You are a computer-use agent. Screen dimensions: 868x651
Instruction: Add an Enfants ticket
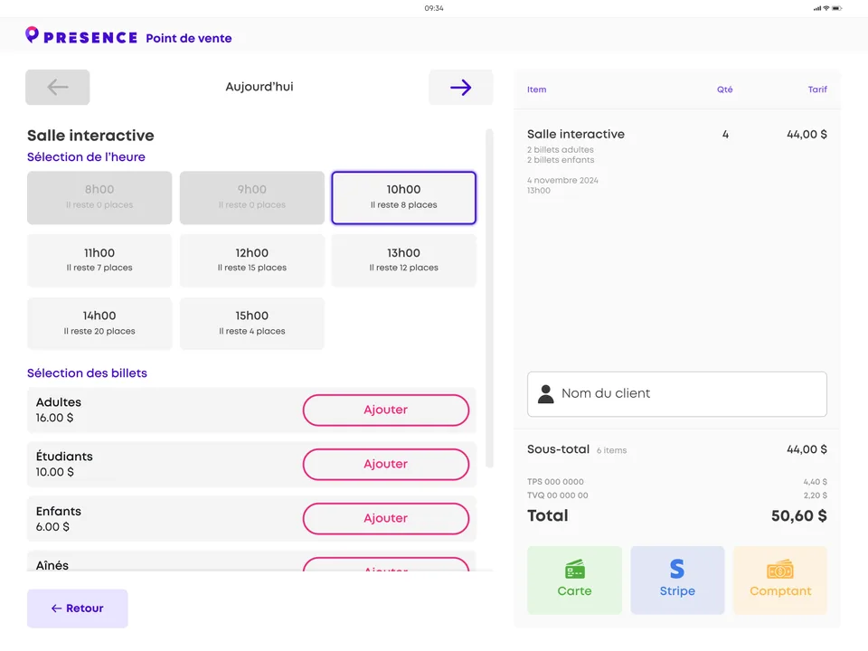pyautogui.click(x=386, y=519)
